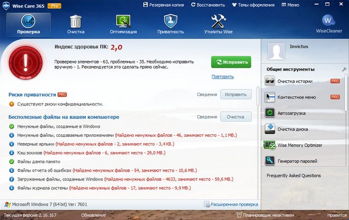Open Очистка диска disk icon
The width and height of the screenshot is (349, 220).
tap(270, 129)
